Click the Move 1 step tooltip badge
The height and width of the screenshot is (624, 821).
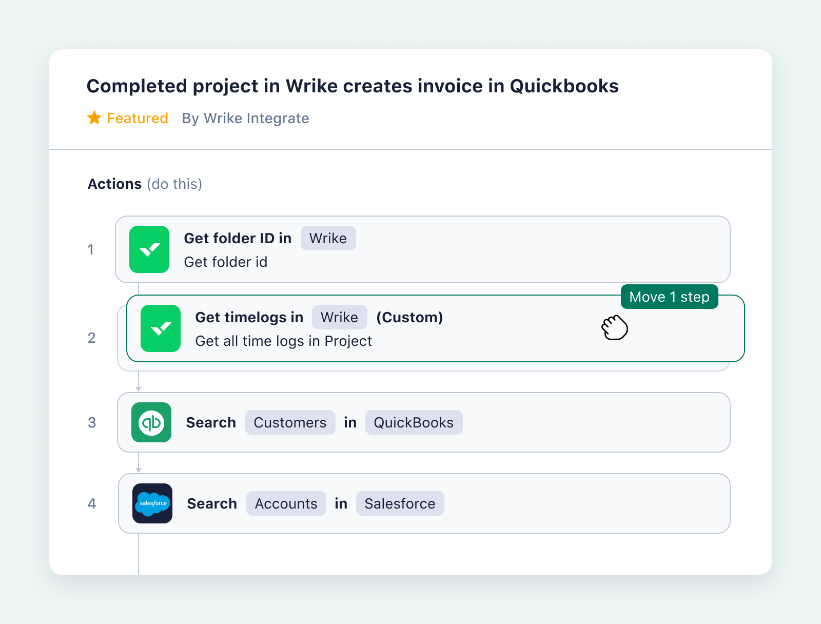click(x=670, y=297)
